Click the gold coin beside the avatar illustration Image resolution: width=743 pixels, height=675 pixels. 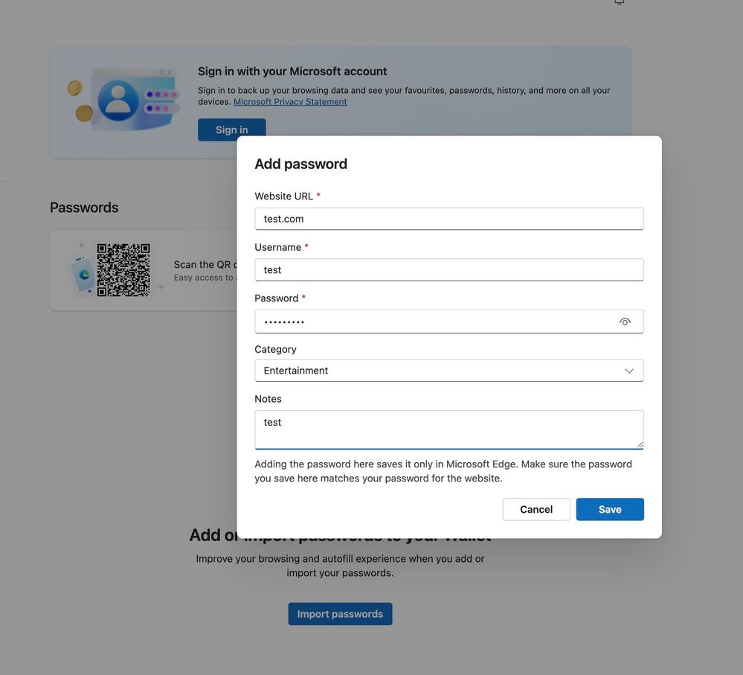[x=75, y=89]
